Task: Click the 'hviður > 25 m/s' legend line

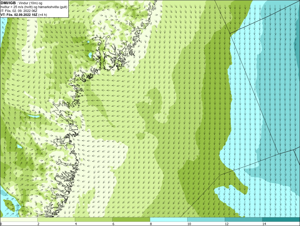Action: pyautogui.click(x=34, y=7)
